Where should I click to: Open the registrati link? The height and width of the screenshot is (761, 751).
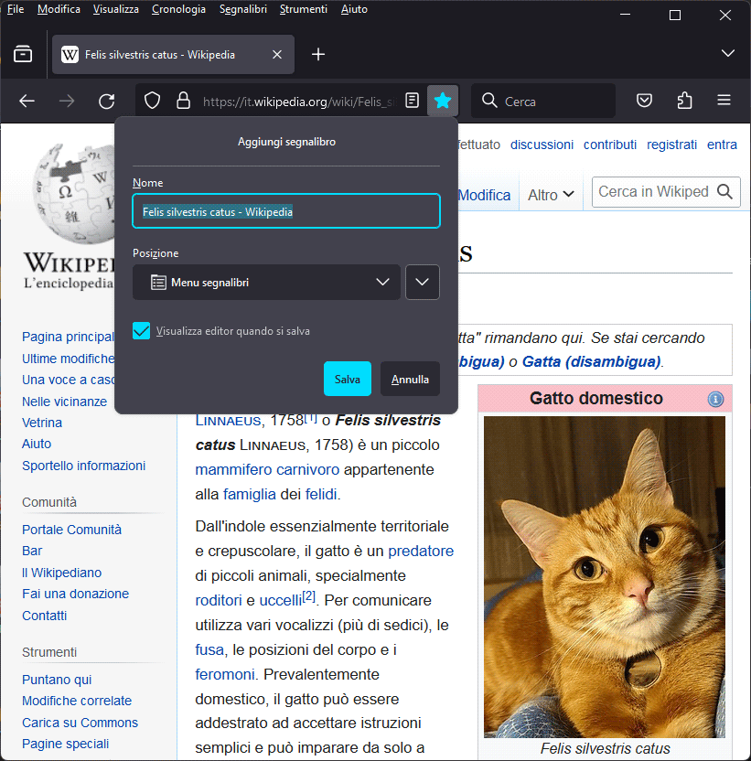point(671,145)
